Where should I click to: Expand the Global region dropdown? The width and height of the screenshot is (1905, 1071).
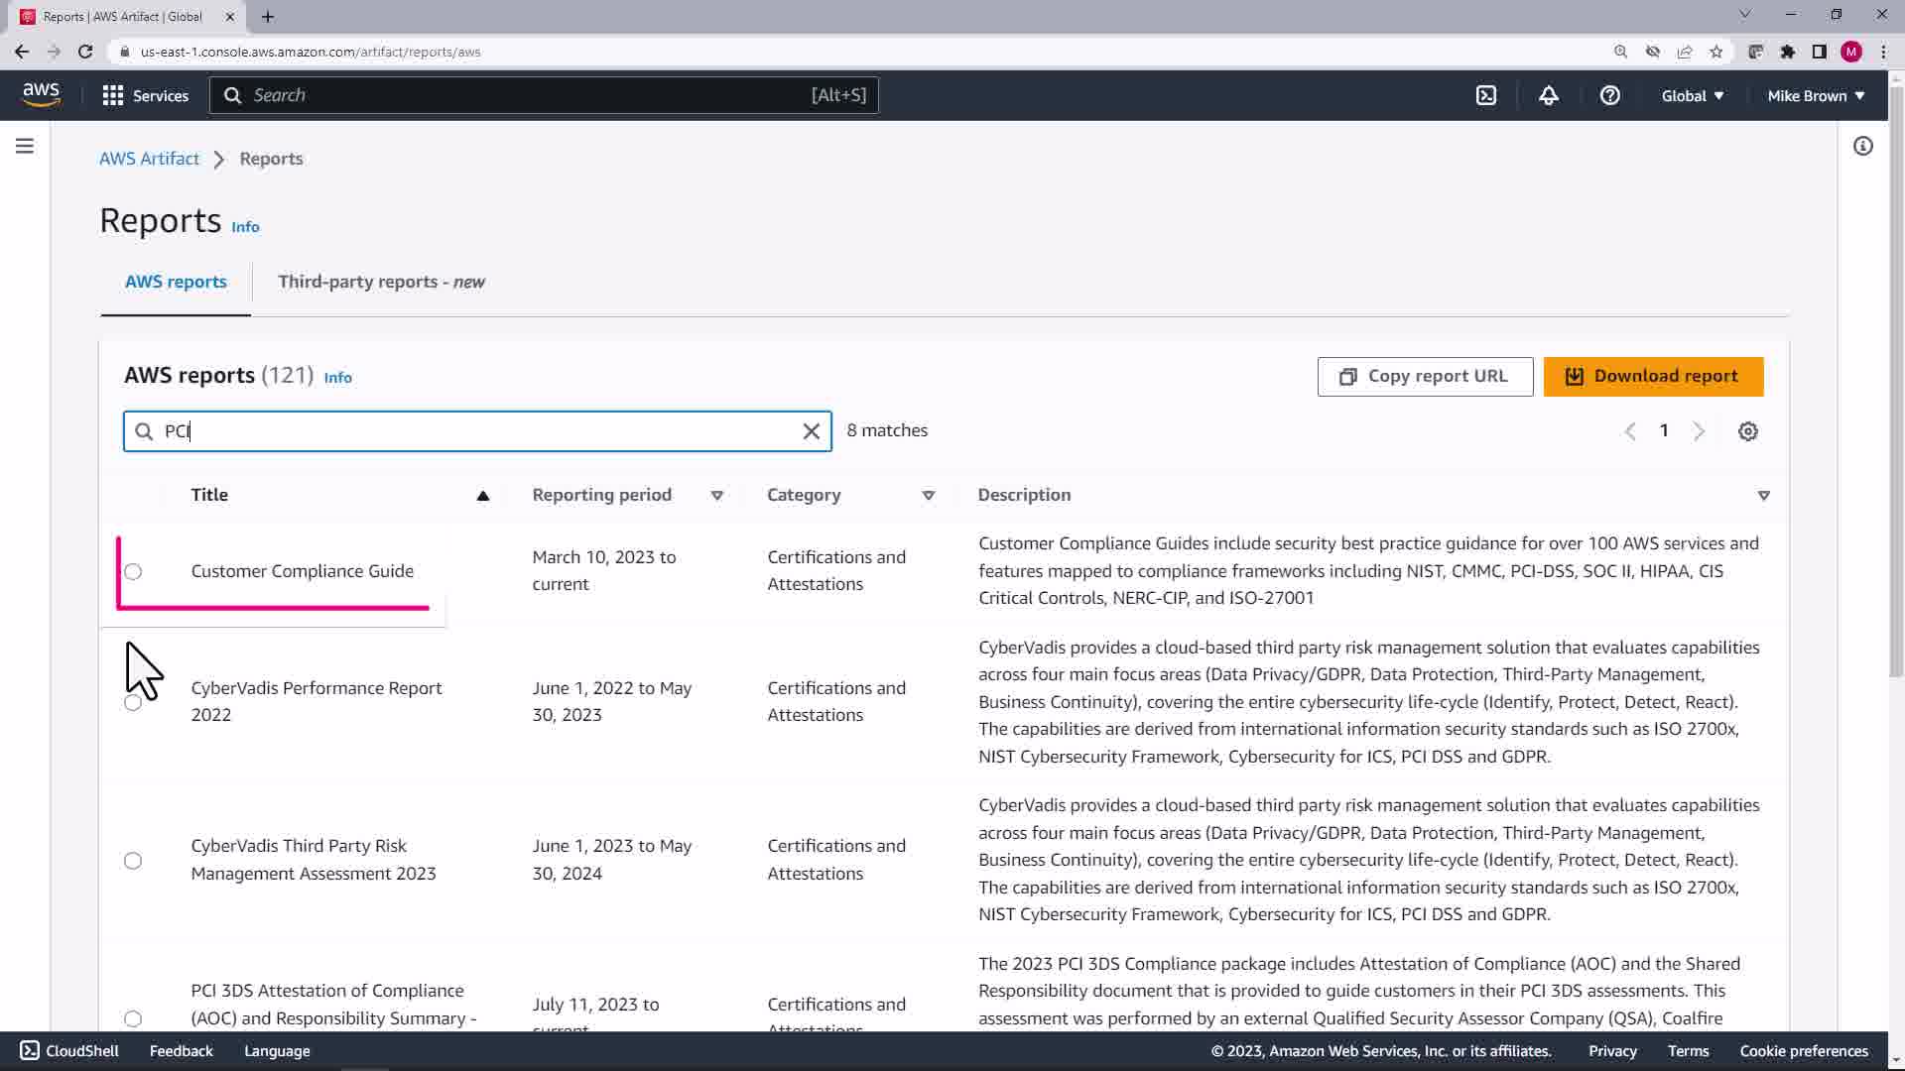pos(1692,95)
